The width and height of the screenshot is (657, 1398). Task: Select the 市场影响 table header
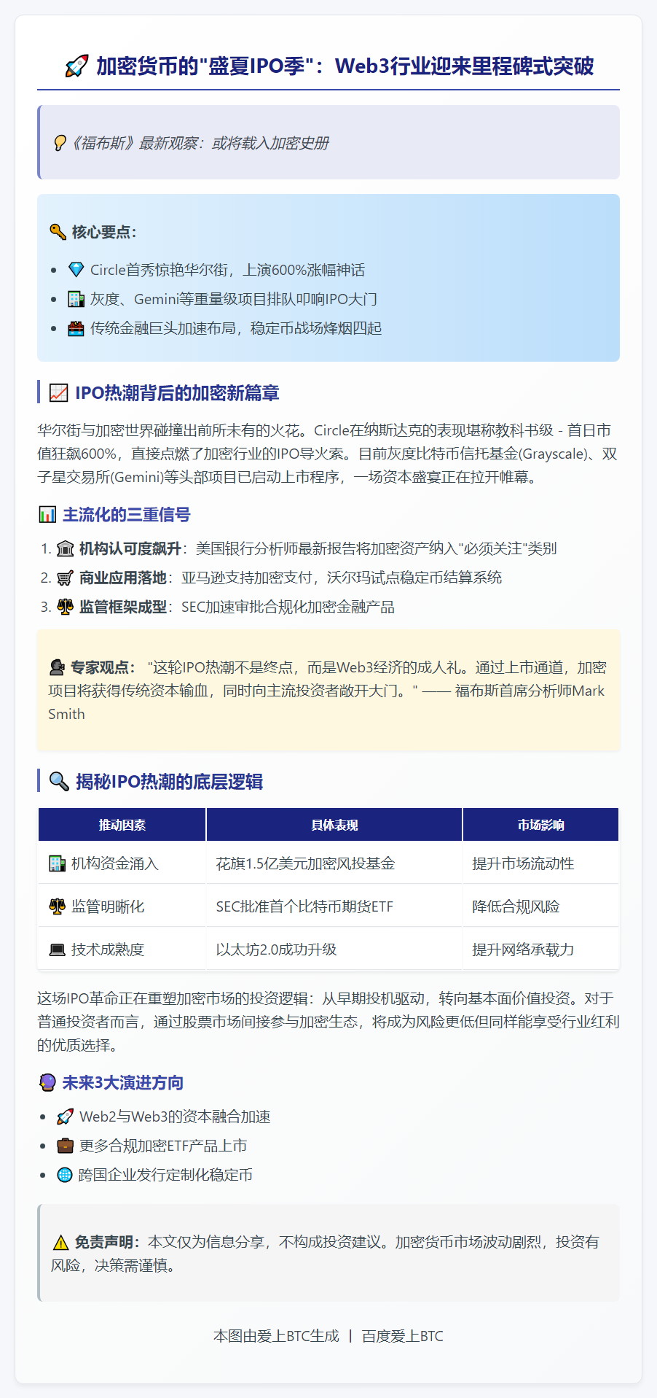point(541,825)
